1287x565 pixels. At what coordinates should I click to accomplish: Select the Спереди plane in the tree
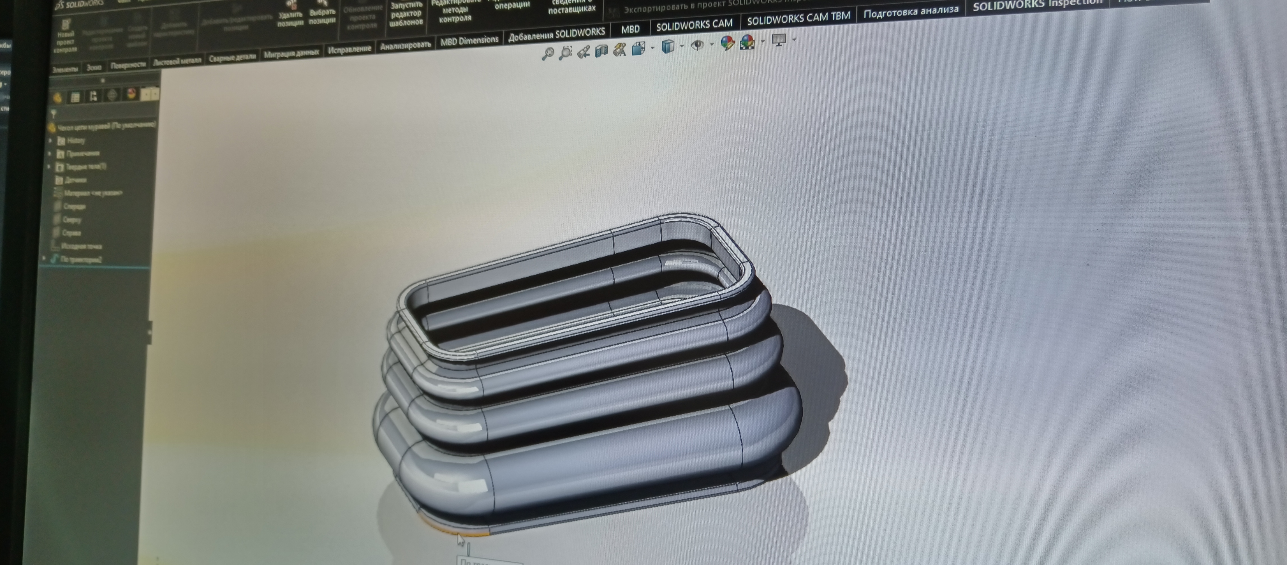coord(70,206)
